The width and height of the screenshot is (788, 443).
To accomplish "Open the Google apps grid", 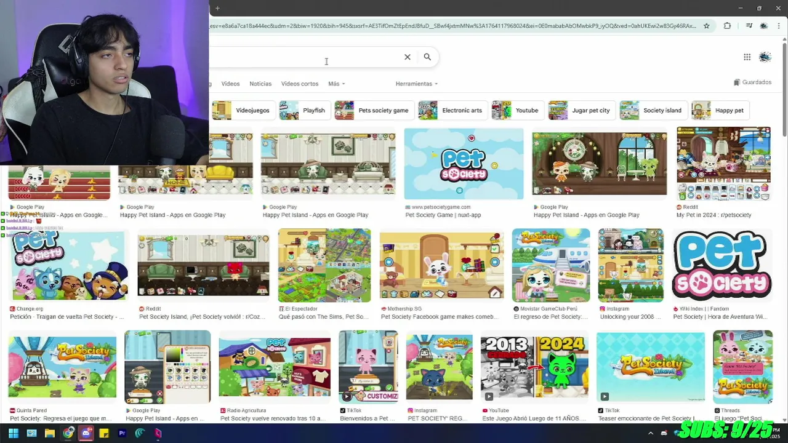I will pyautogui.click(x=747, y=57).
